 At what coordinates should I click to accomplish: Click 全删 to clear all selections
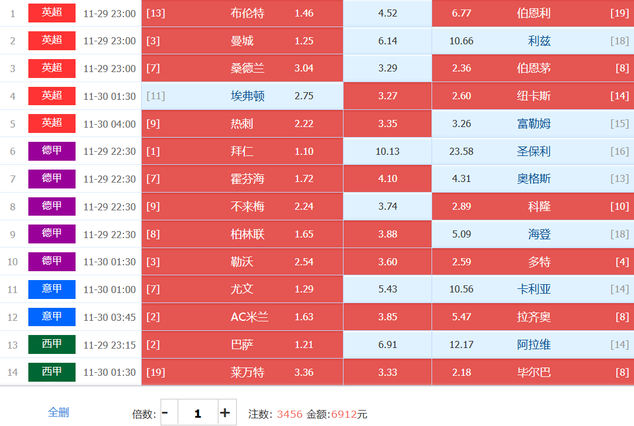pos(58,412)
